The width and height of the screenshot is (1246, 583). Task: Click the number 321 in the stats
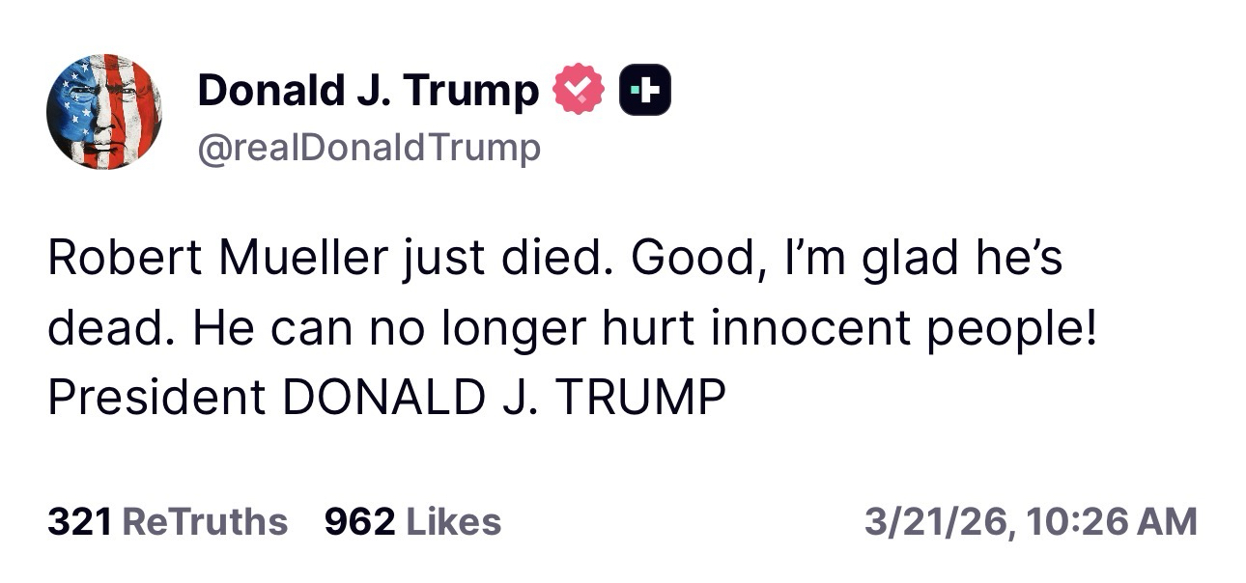coord(81,521)
